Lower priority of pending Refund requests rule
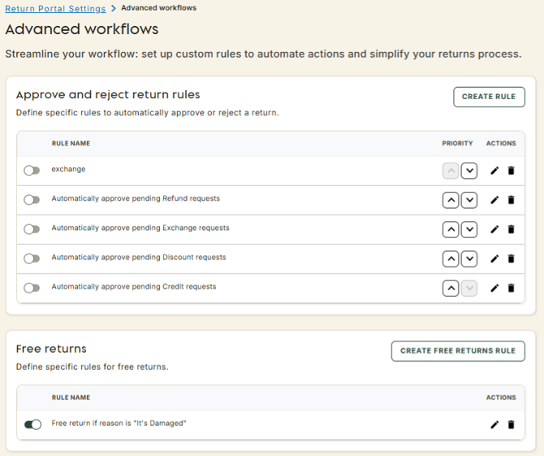544x456 pixels. 469,200
